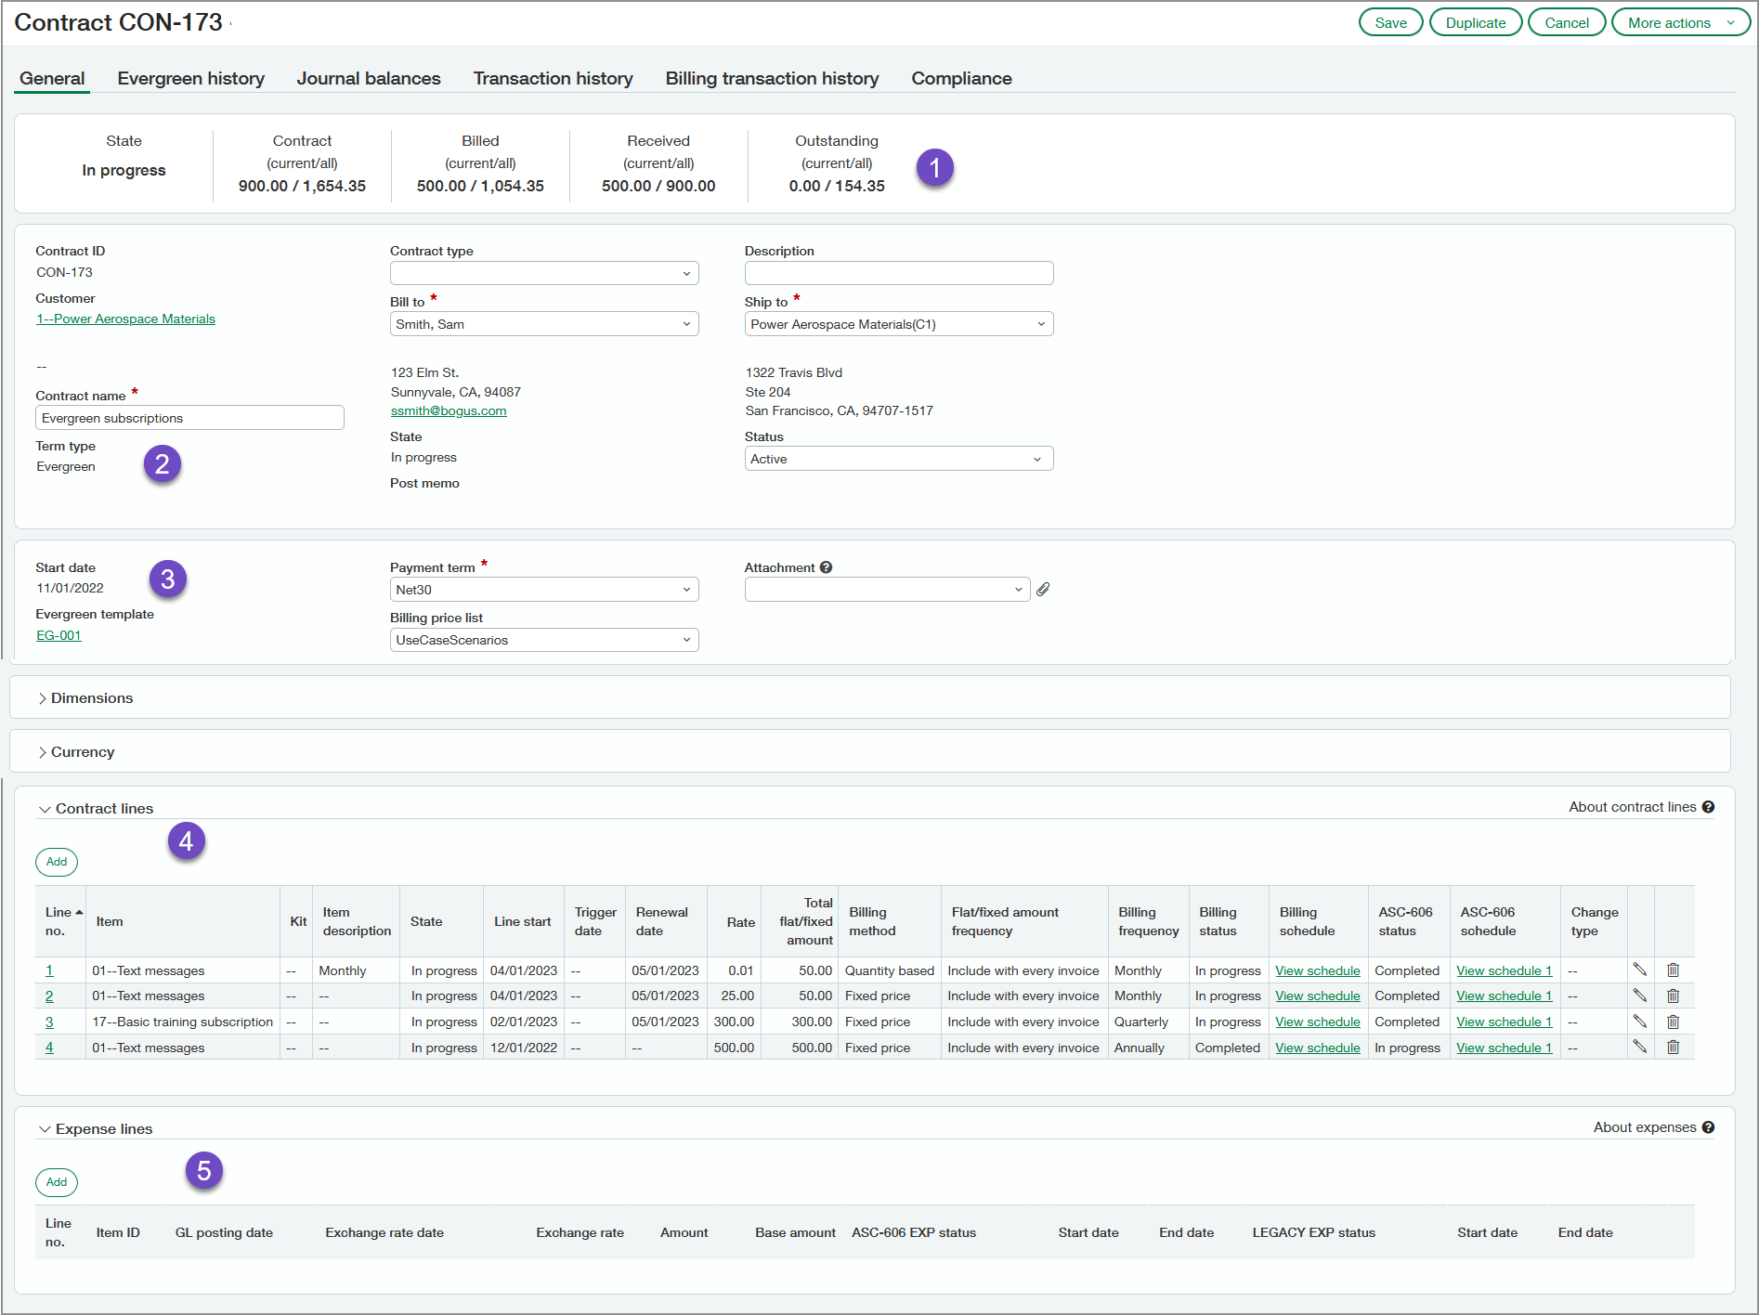Click the paperclip icon next to Attachment
This screenshot has height=1315, width=1759.
(x=1044, y=589)
